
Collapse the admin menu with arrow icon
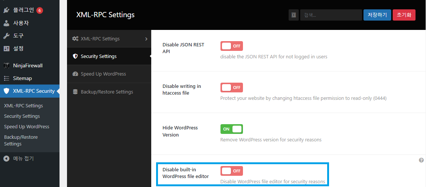pyautogui.click(x=6, y=158)
